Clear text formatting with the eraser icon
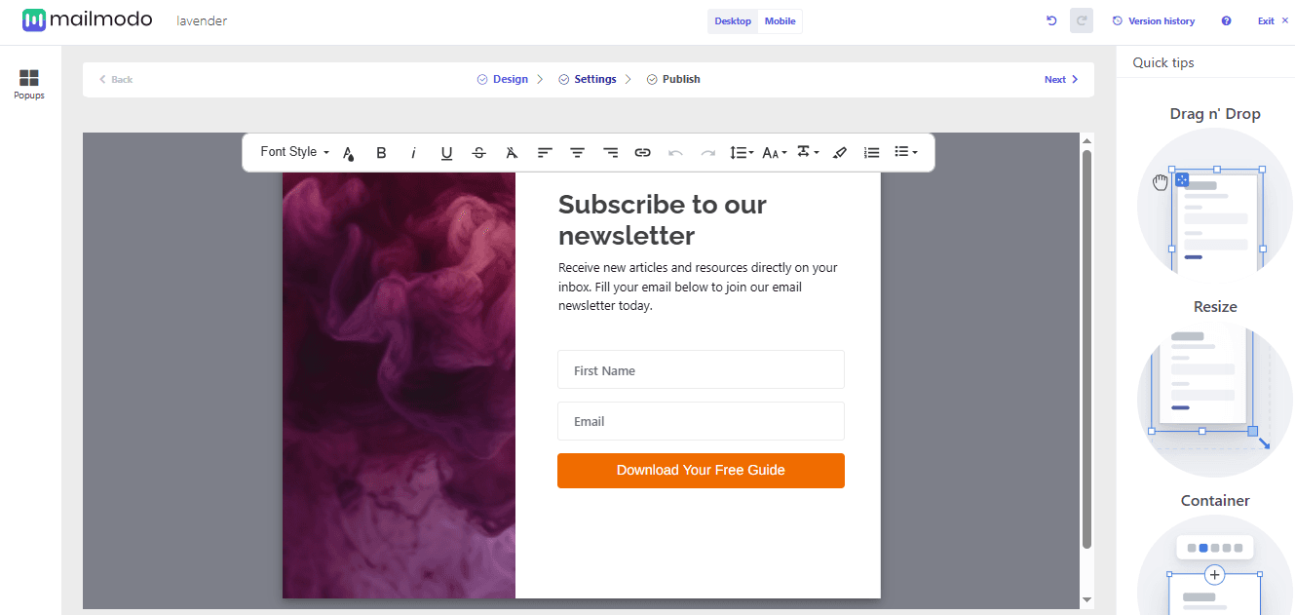 839,152
